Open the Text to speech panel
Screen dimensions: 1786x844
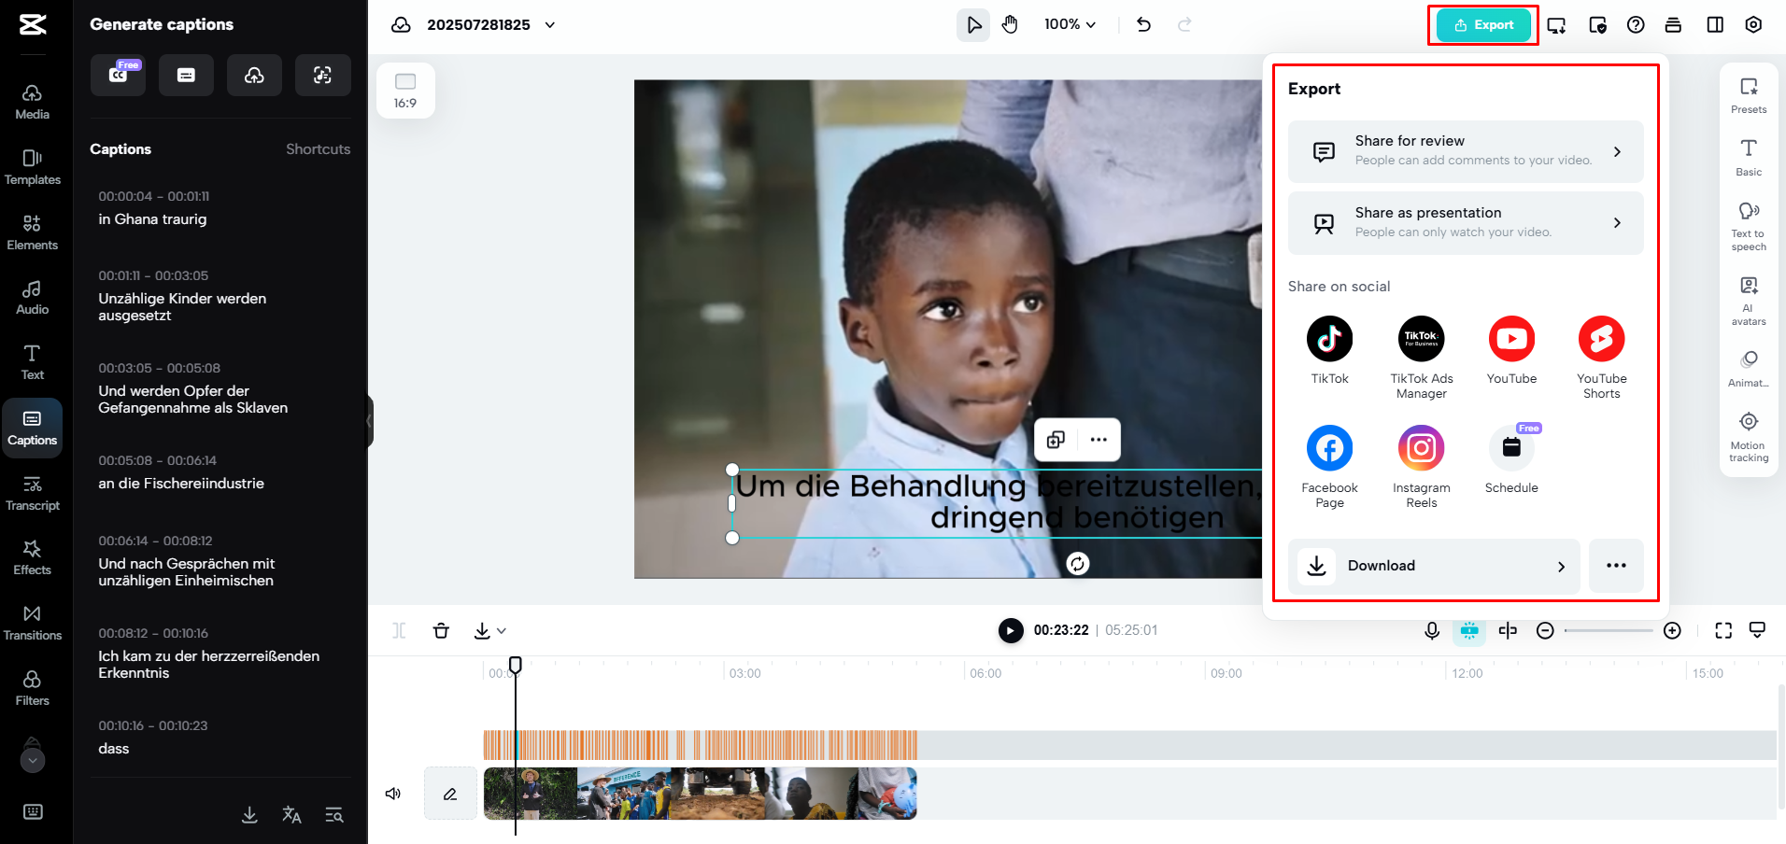(x=1748, y=220)
